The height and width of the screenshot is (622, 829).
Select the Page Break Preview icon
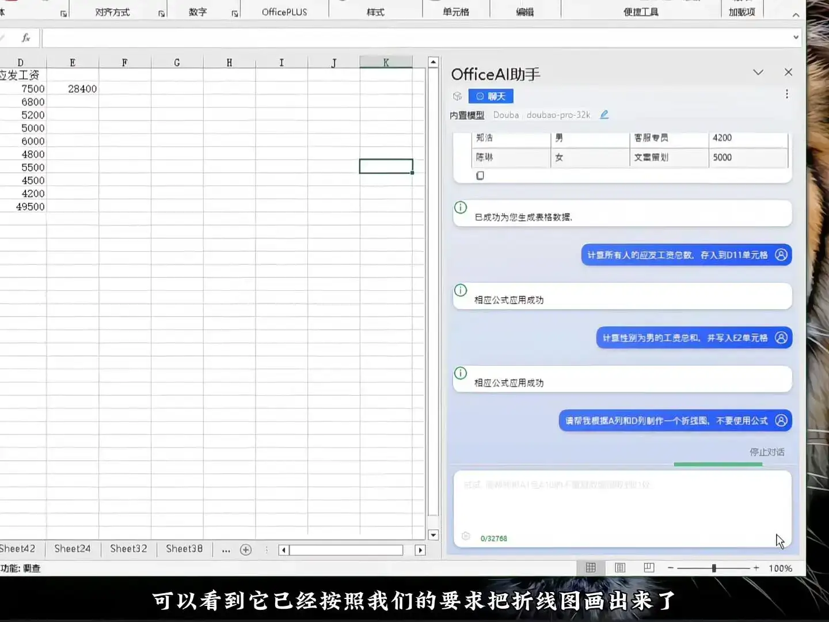pyautogui.click(x=649, y=568)
